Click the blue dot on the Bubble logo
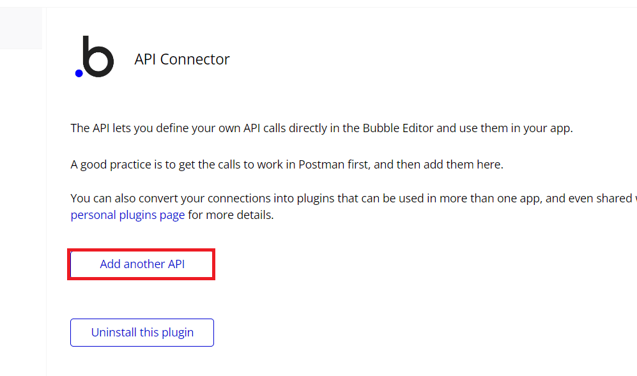The width and height of the screenshot is (637, 376). click(x=79, y=73)
